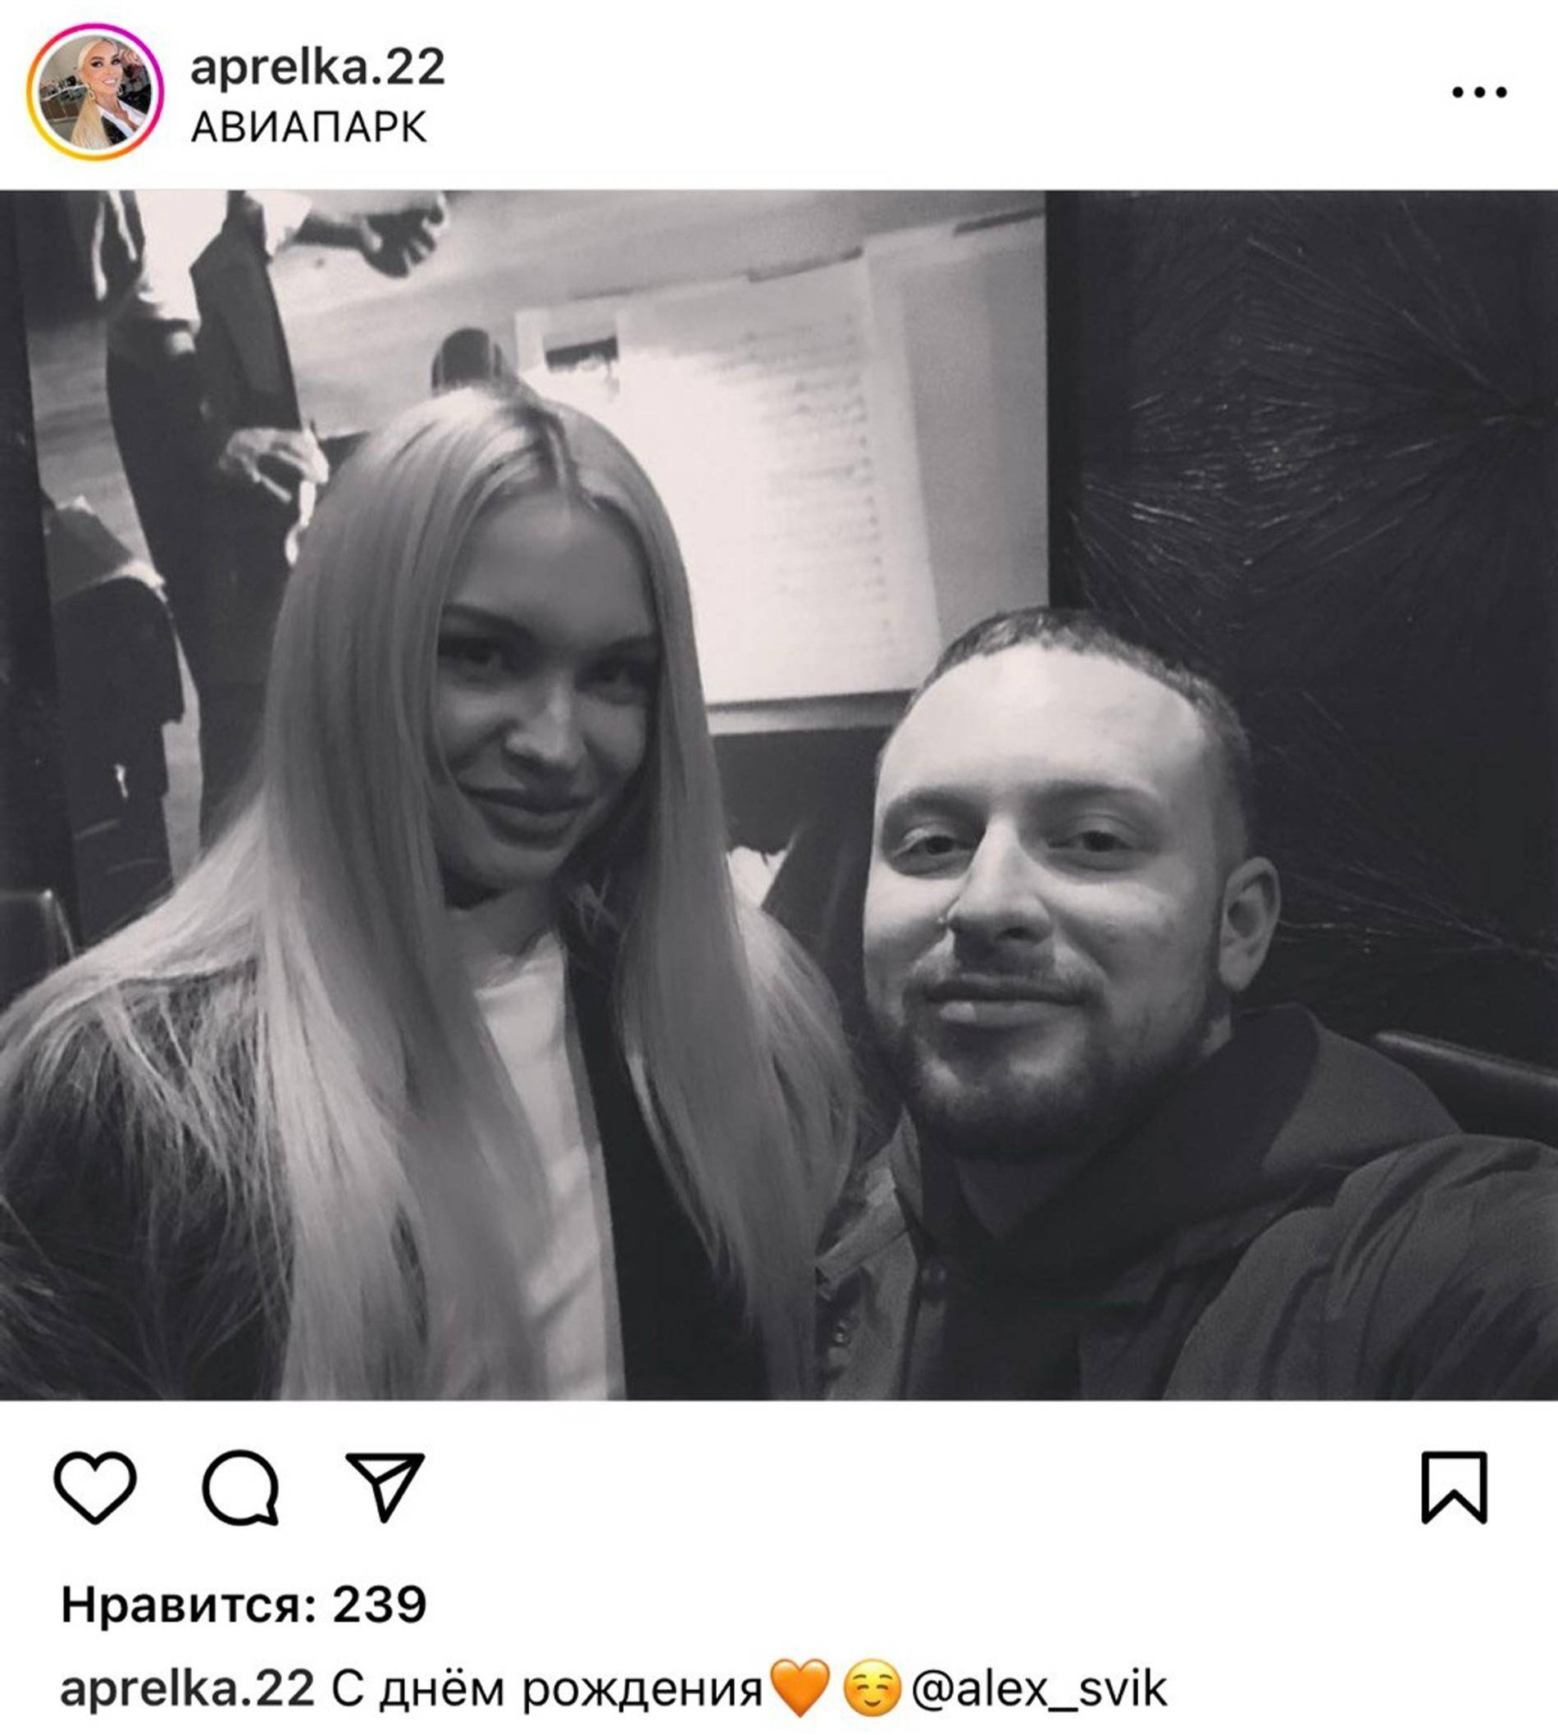
Task: Share the post with the paper plane icon
Action: pos(385,1487)
